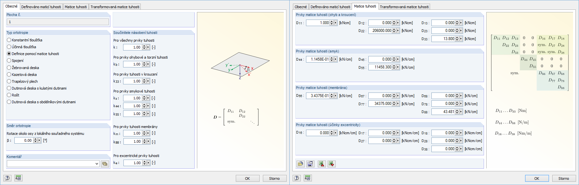Adjust D45 value with its spinner
Image resolution: width=579 pixels, height=185 pixels.
pyautogui.click(x=394, y=59)
